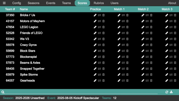This screenshot has width=179, height=101.
Task: Click the Team # column header
Action: tap(10, 9)
